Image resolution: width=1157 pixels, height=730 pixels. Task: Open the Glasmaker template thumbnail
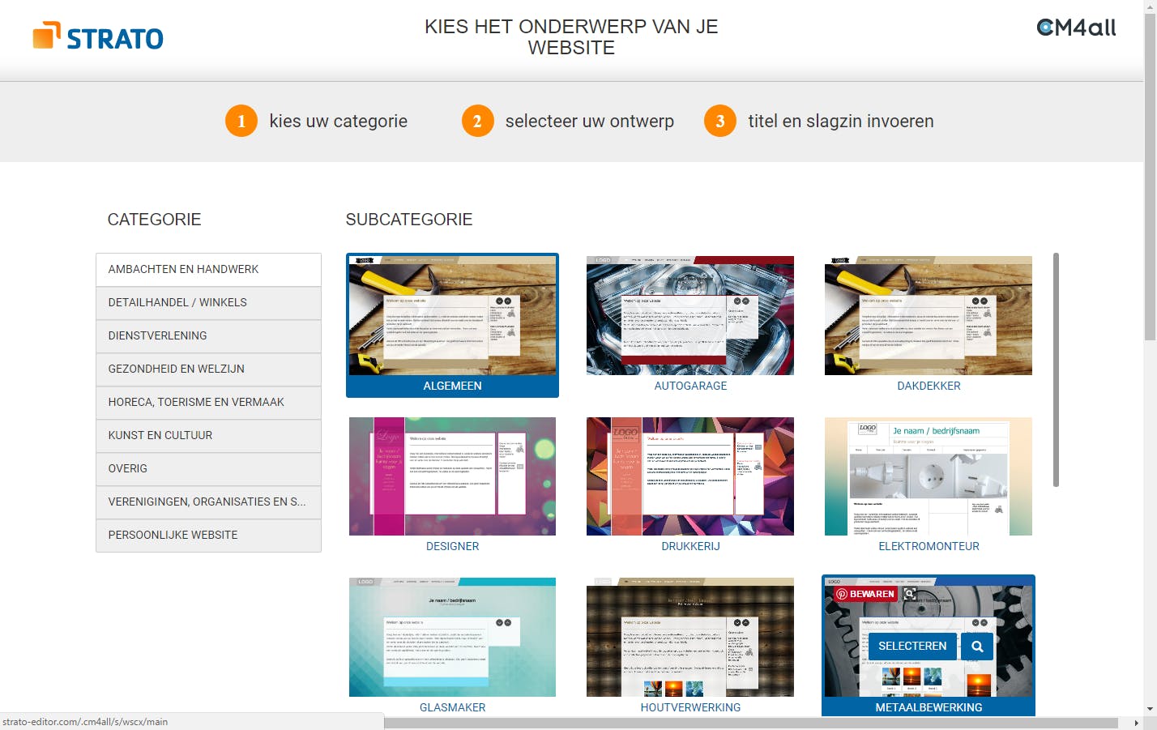(452, 637)
